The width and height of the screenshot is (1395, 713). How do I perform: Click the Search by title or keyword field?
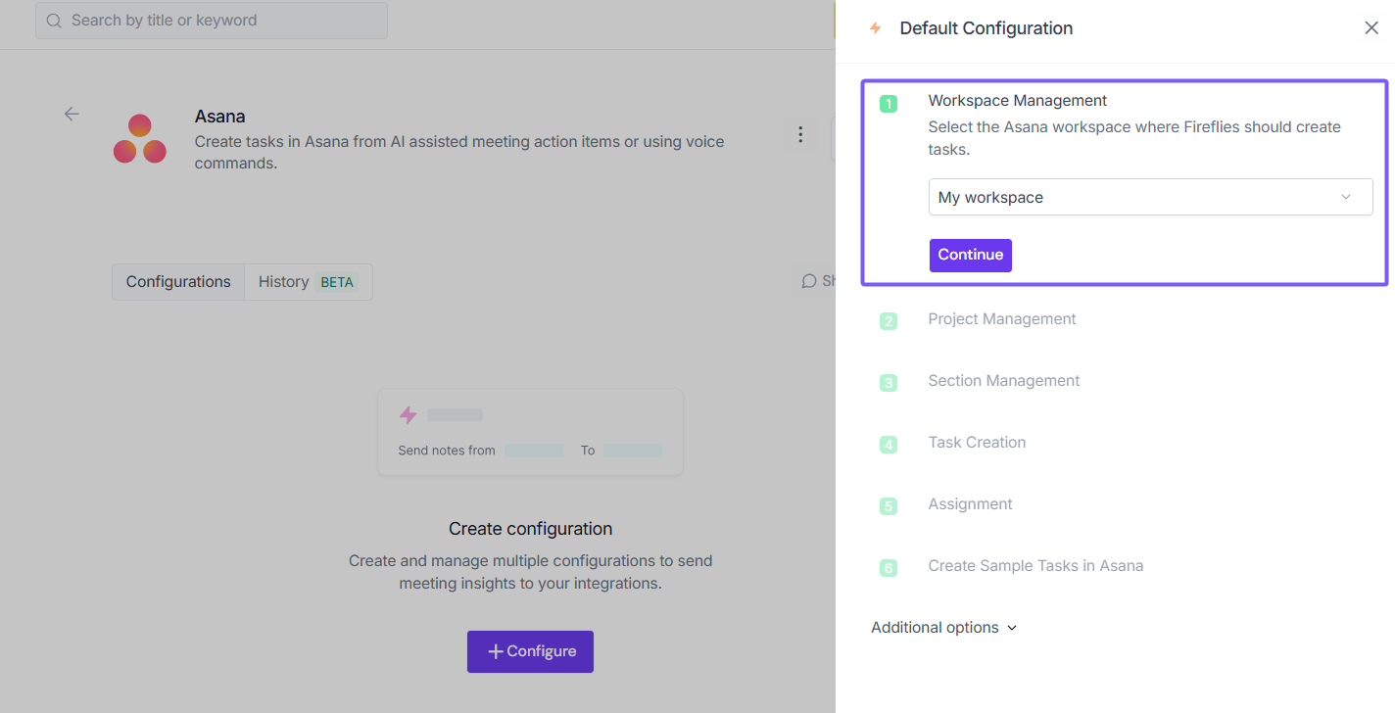click(220, 21)
